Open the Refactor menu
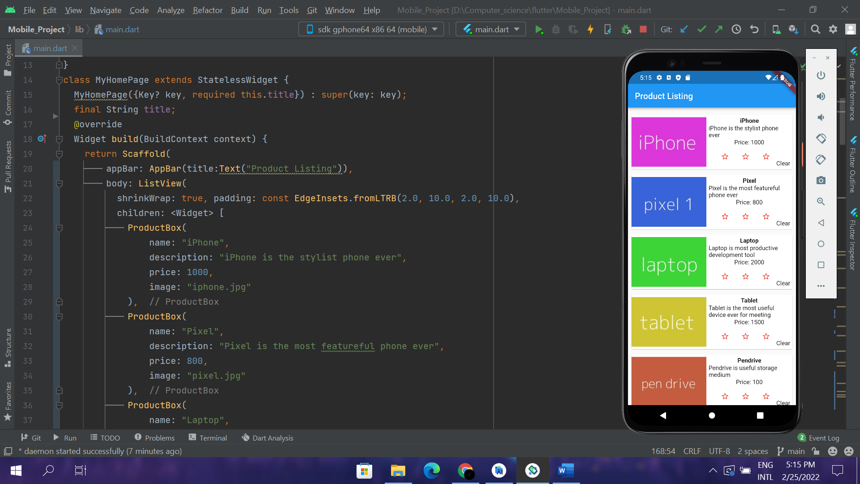Viewport: 860px width, 484px height. pyautogui.click(x=207, y=10)
